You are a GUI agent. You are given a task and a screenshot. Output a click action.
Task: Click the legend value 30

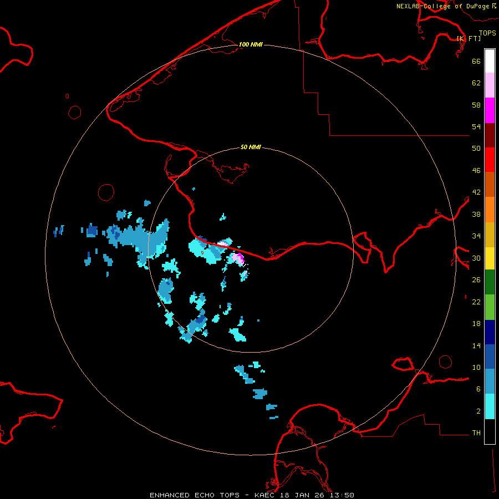pos(476,258)
